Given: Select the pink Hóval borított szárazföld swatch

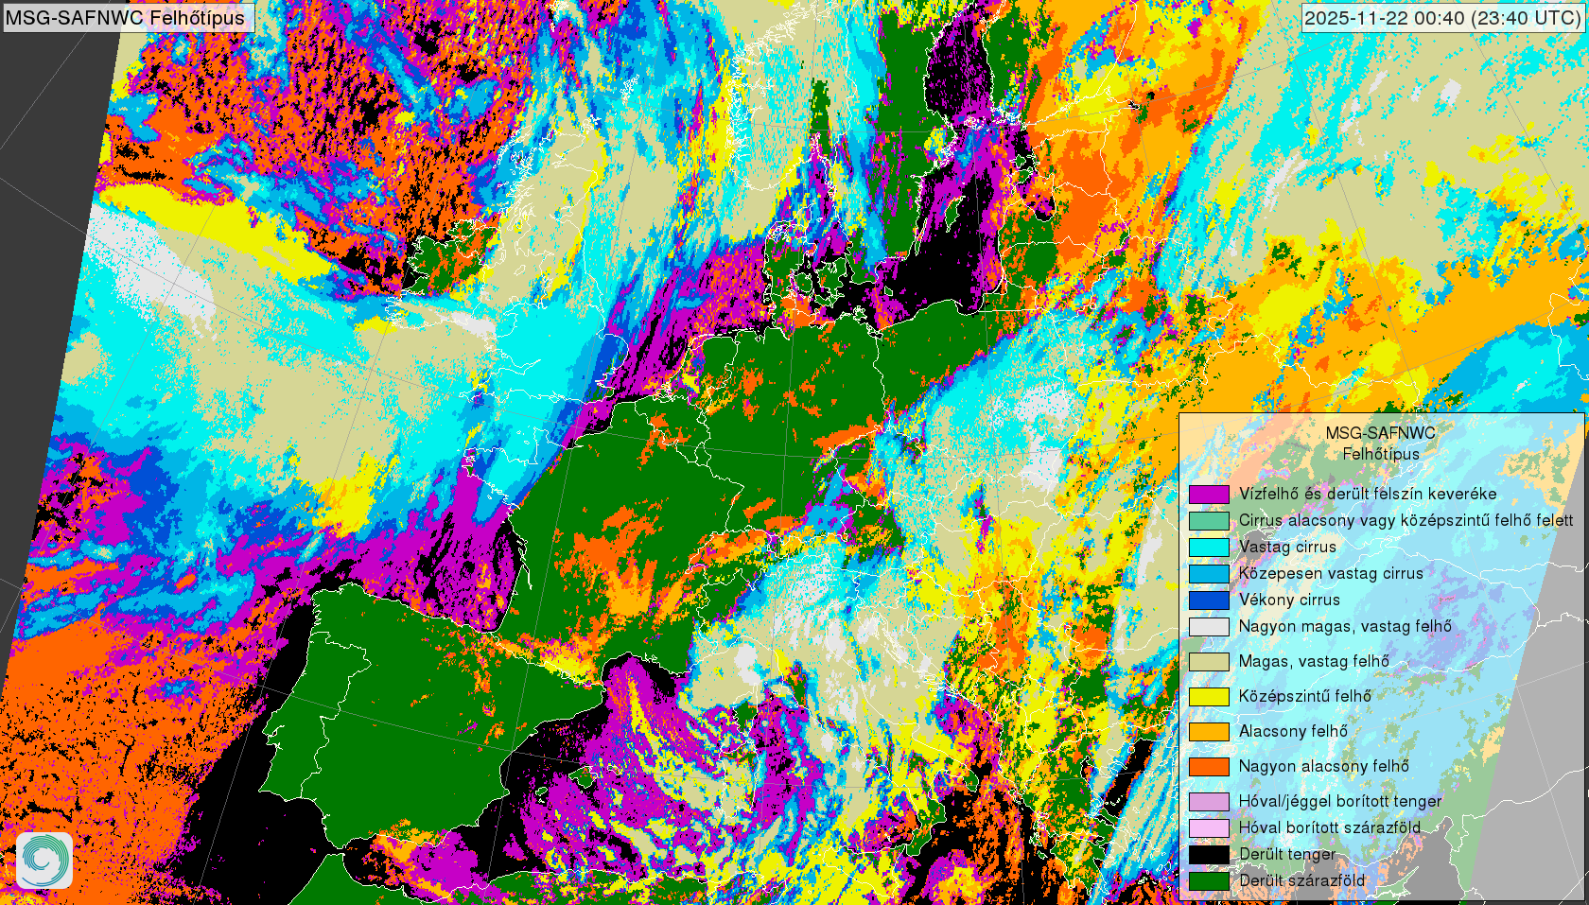Looking at the screenshot, I should click(1208, 827).
